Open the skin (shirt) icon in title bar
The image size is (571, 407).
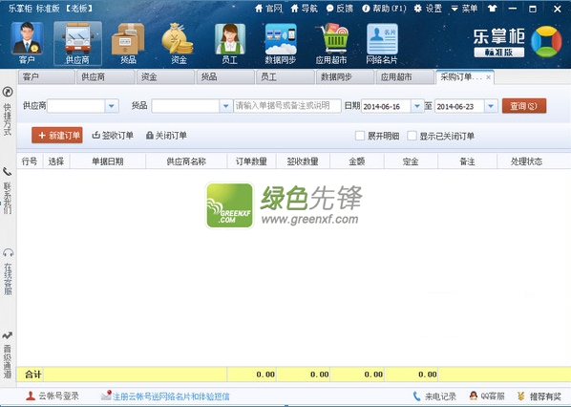click(x=493, y=9)
